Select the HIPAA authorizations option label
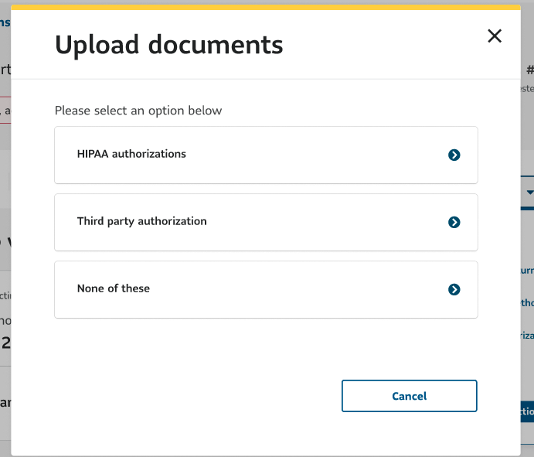The width and height of the screenshot is (534, 457). click(131, 154)
